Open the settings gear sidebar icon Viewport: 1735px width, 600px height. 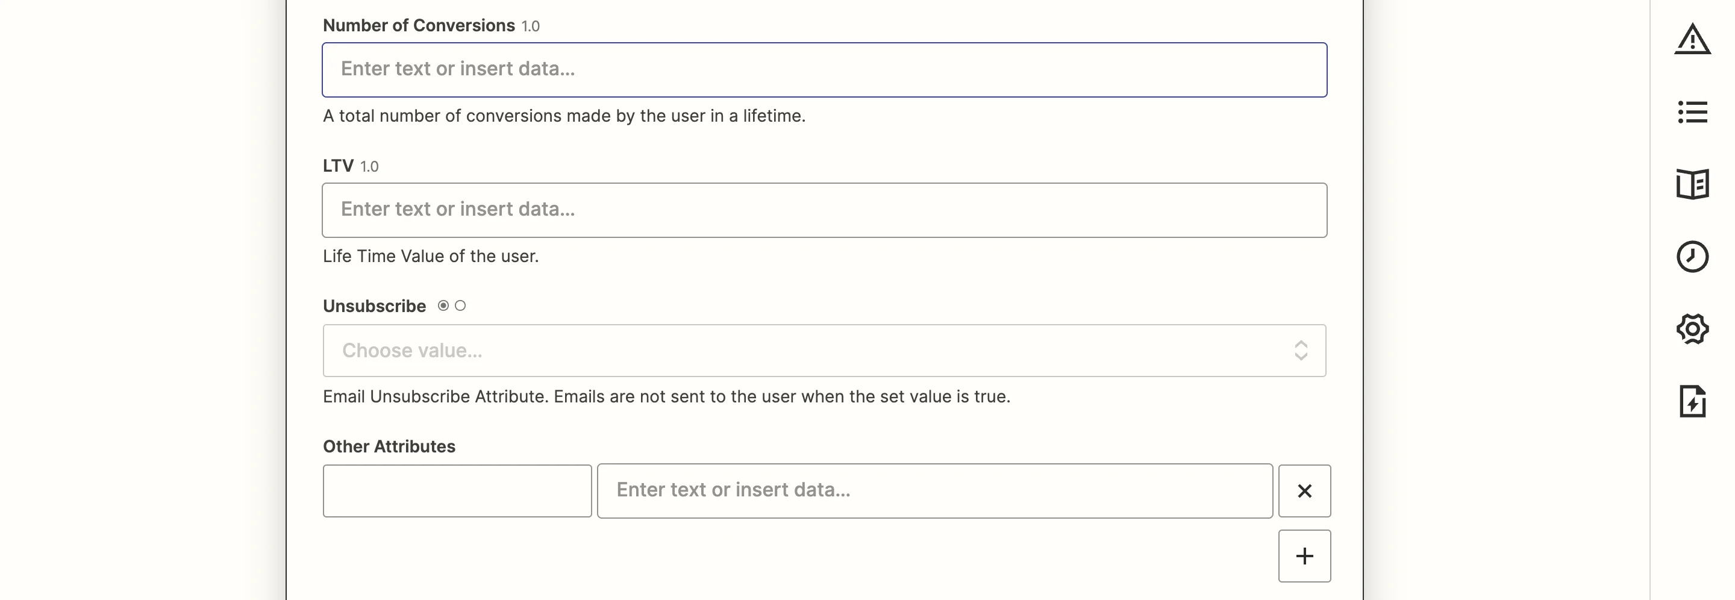point(1692,329)
